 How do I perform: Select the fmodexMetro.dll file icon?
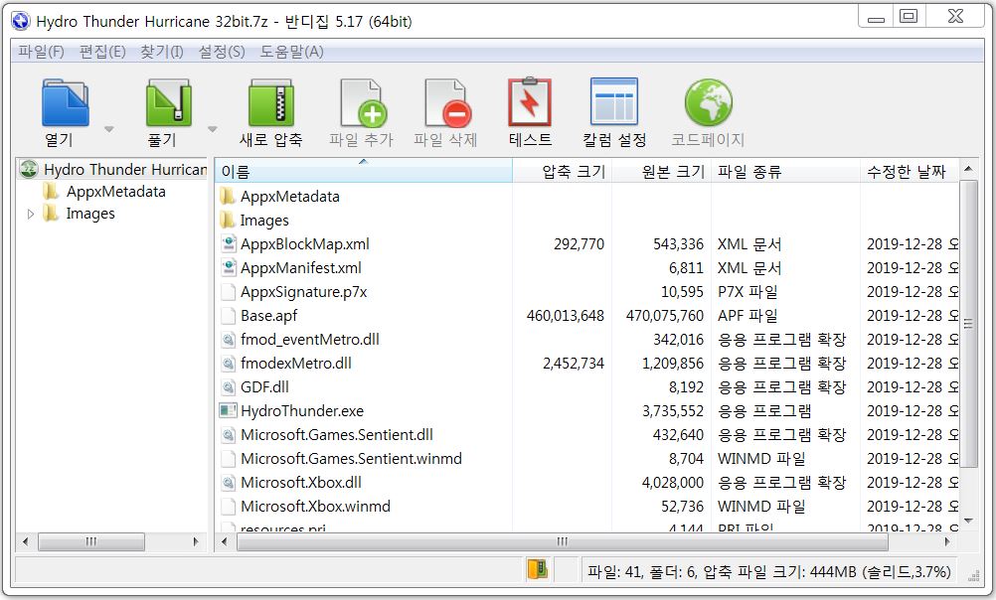[x=228, y=364]
